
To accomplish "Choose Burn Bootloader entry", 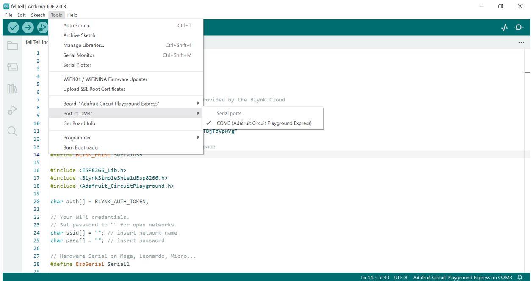I will (x=126, y=147).
